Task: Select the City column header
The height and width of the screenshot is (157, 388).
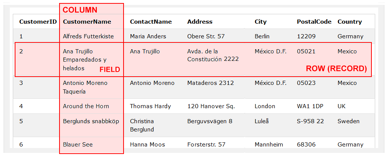Action: click(261, 22)
